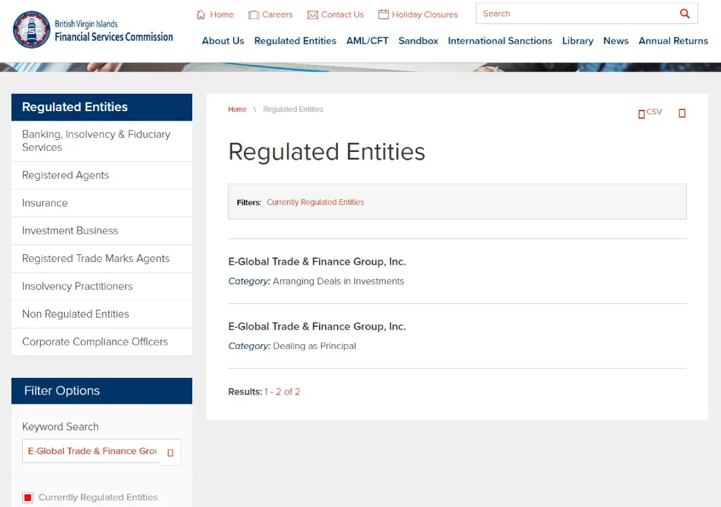Open Regulated Entities in main navigation
Screen dimensions: 721x507
tap(295, 41)
